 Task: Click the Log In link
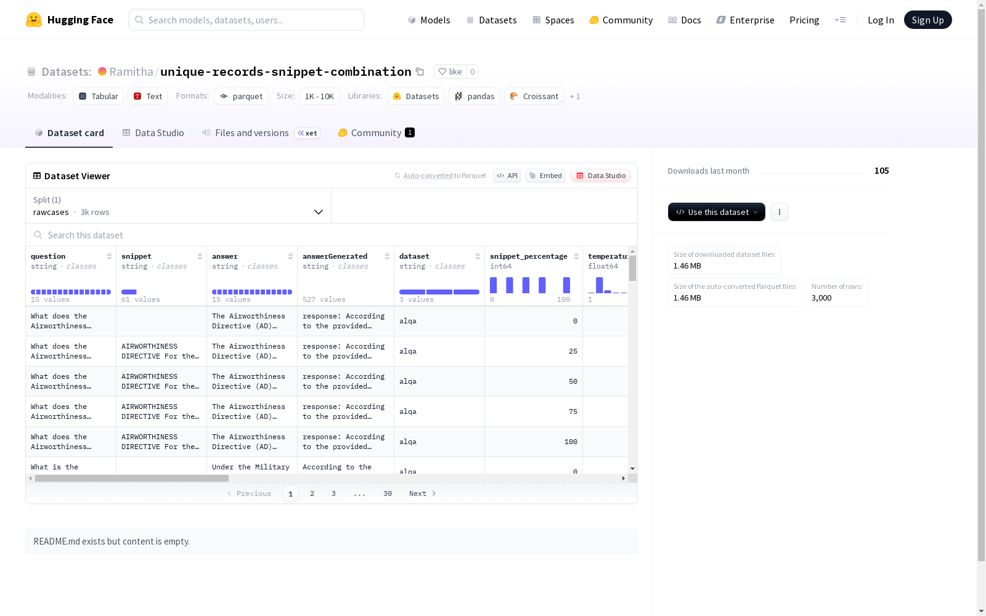pyautogui.click(x=881, y=20)
